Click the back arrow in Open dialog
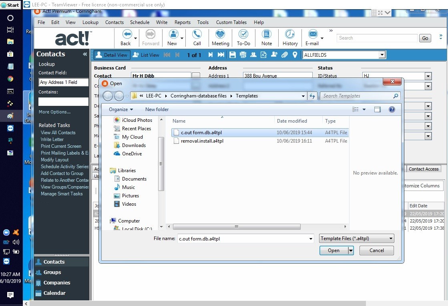The height and width of the screenshot is (306, 448). click(x=108, y=96)
